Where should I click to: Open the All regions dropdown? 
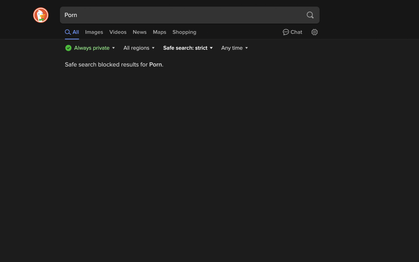coord(139,48)
